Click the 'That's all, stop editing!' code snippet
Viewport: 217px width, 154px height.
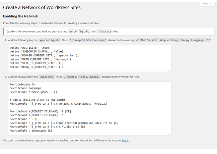click(x=173, y=40)
